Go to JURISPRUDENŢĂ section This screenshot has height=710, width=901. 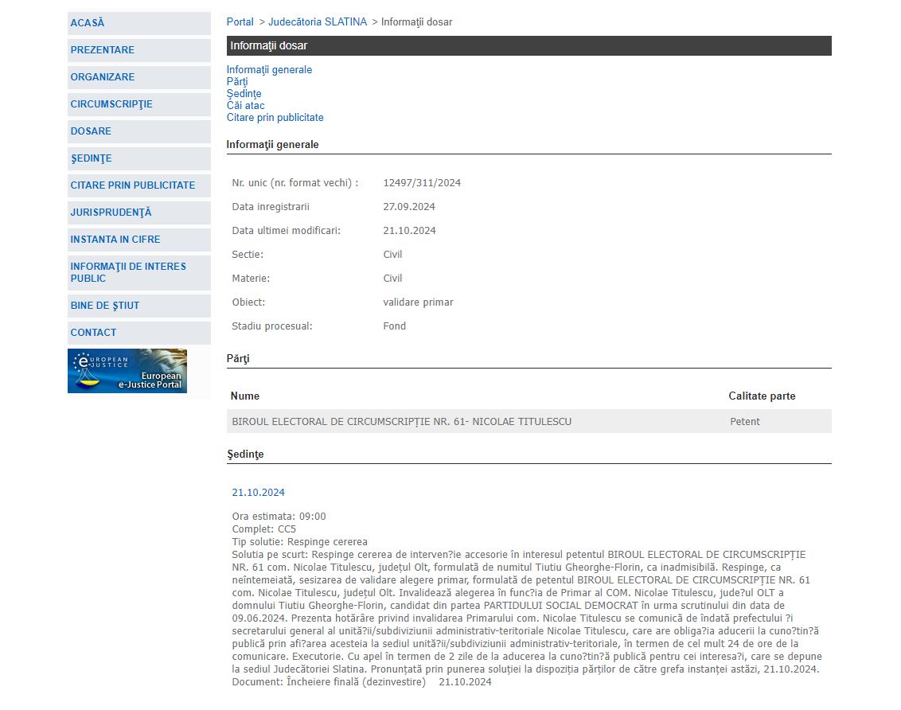point(111,213)
